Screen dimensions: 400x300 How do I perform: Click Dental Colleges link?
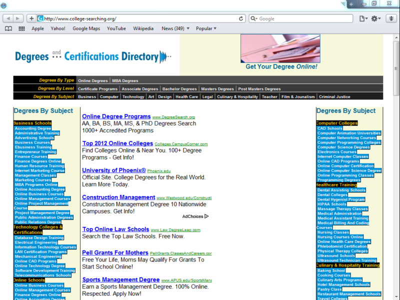[332, 195]
